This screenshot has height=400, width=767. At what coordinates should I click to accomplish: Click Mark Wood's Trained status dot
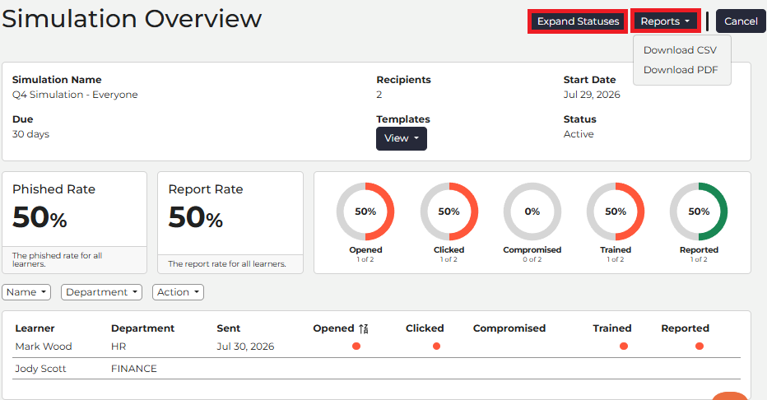click(624, 347)
